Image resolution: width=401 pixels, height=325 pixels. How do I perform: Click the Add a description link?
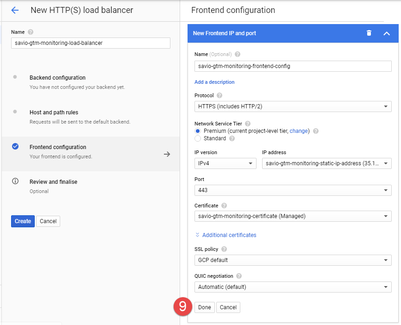[x=214, y=82]
